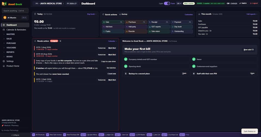Click Mark filed for GSTR-1 (Aug 2026)
Image resolution: width=261 pixels, height=137 pixels.
pyautogui.click(x=112, y=48)
